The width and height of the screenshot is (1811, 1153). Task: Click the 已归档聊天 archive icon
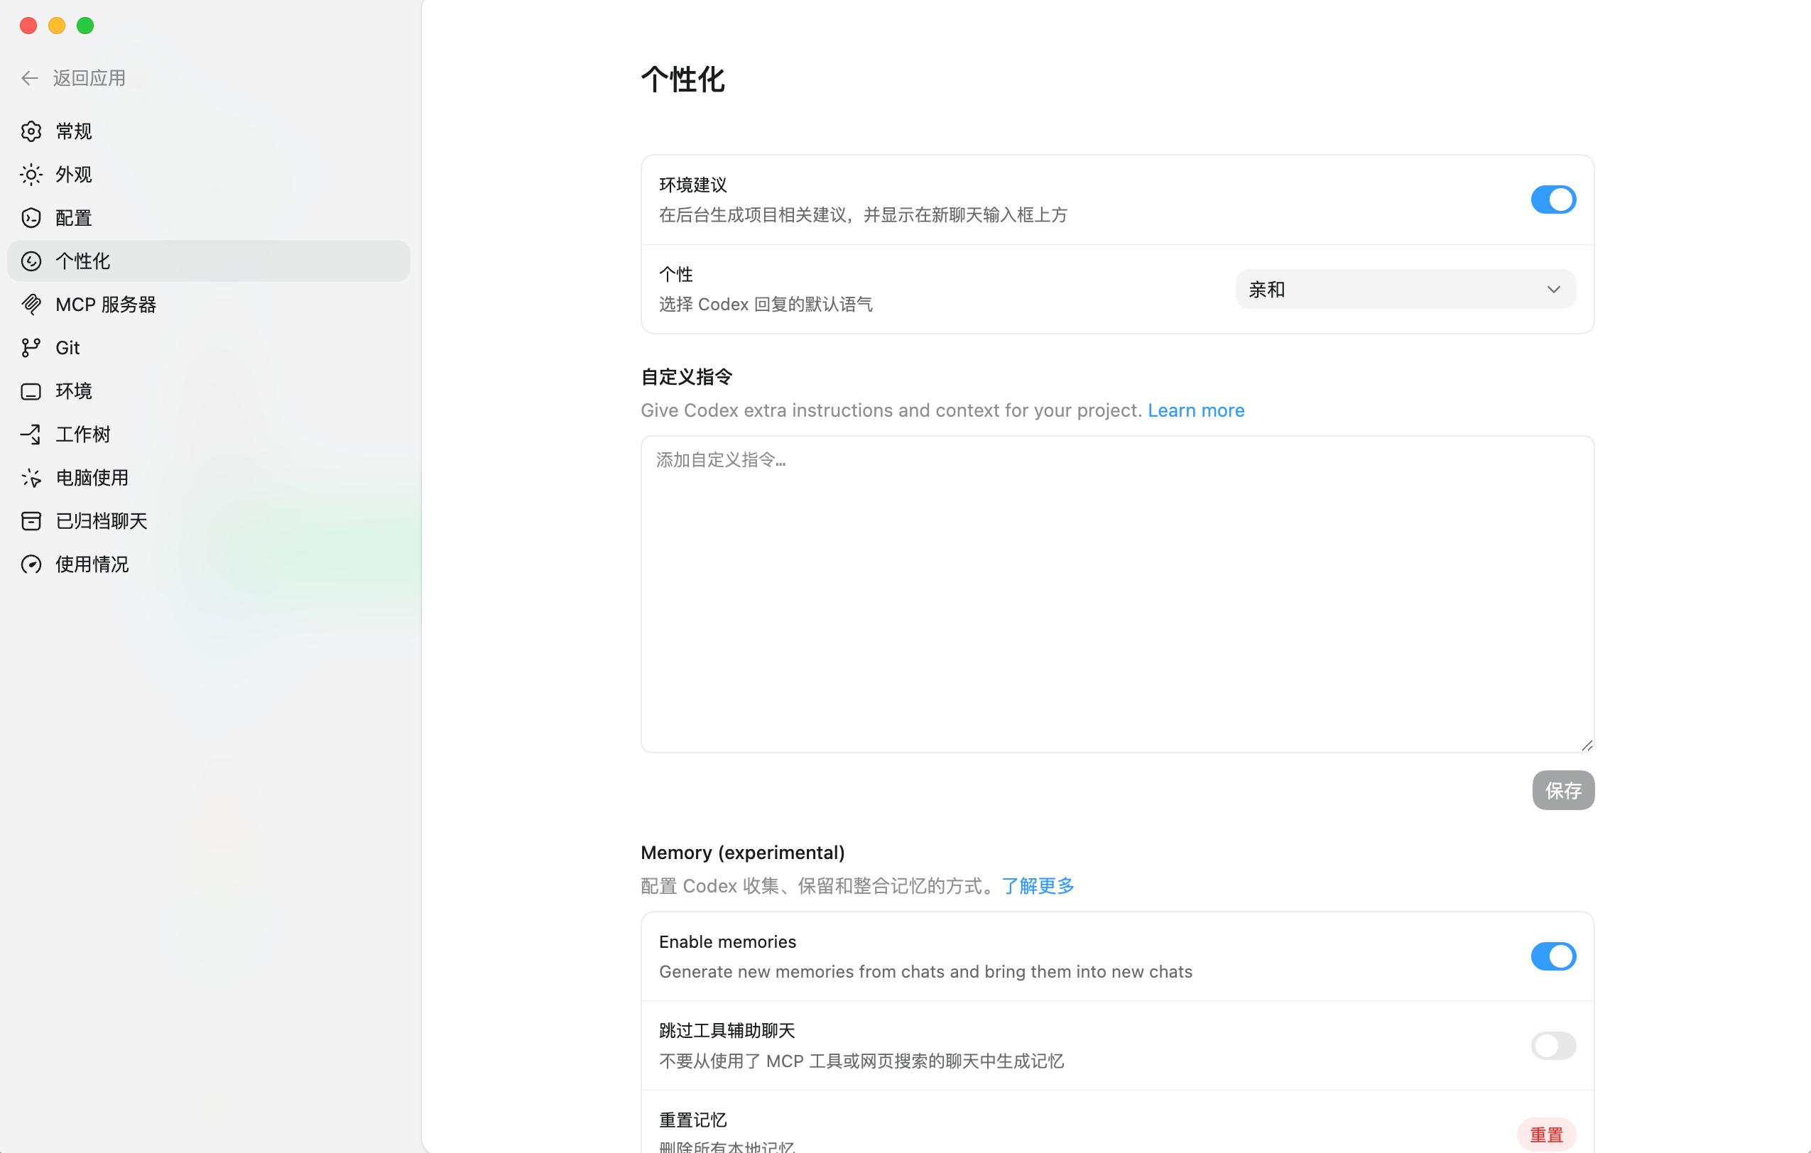[31, 521]
